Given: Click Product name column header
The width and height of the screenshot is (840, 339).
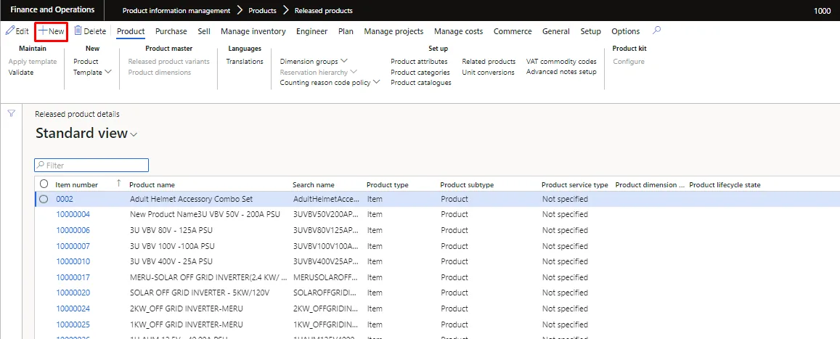Looking at the screenshot, I should 152,185.
